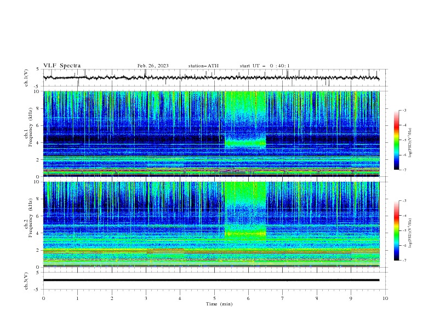Viewport: 434px width, 335px height.
Task: Click the "-5" label on ch.1 color scale
Action: (404, 140)
